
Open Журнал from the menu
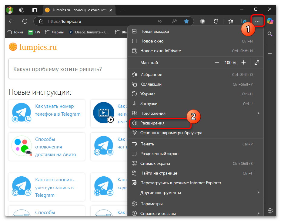[196, 94]
